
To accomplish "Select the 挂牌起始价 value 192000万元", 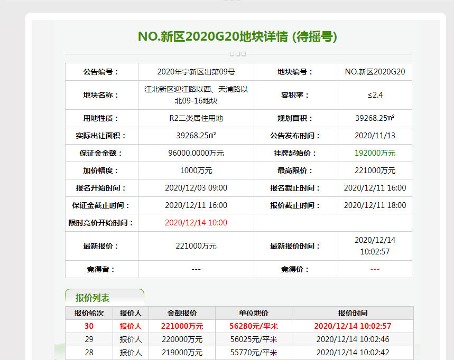I will (x=375, y=153).
